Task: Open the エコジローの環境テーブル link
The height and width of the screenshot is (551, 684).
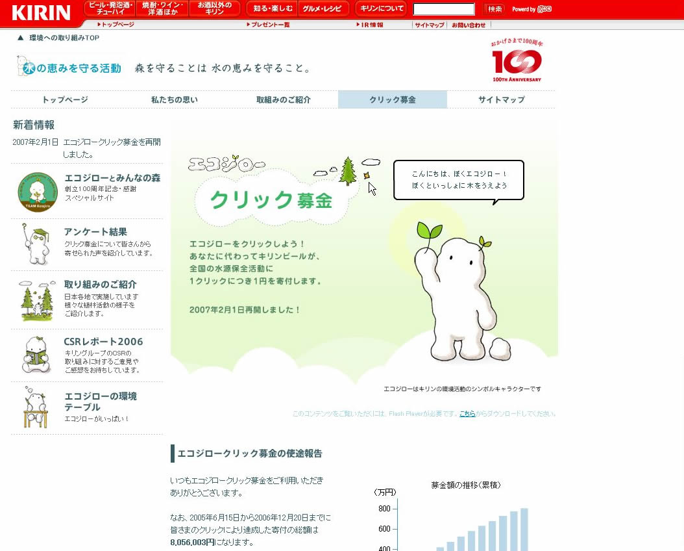Action: coord(101,402)
